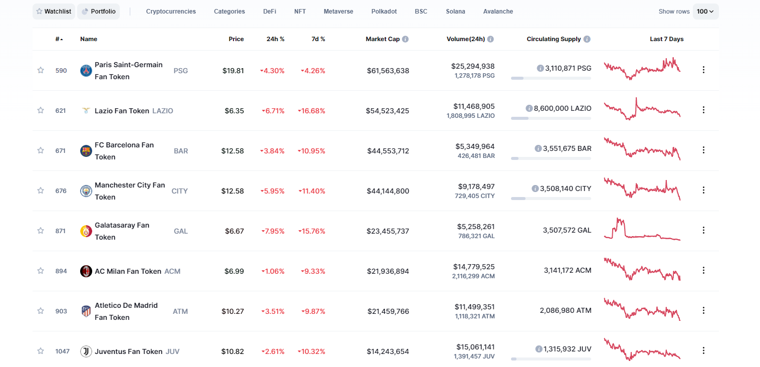
Task: Open more options for the JUV row
Action: (x=703, y=350)
